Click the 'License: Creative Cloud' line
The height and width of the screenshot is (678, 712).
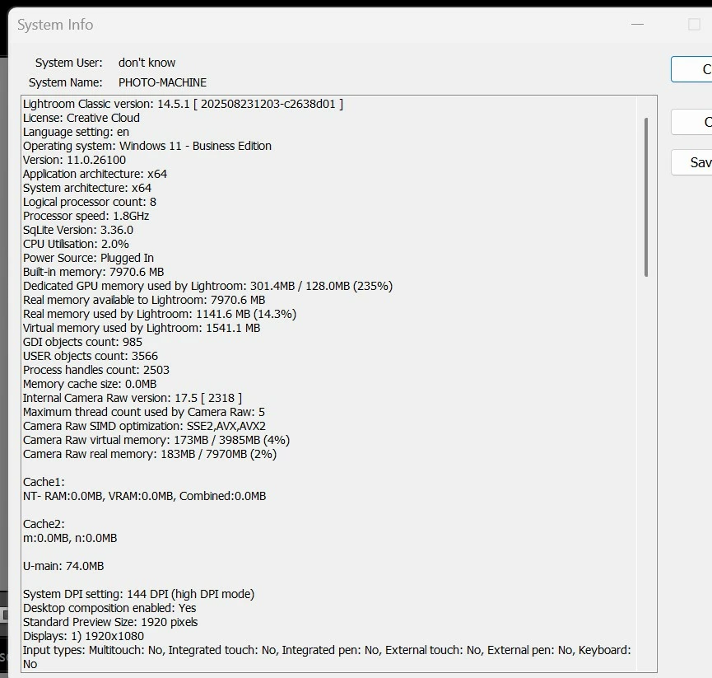(81, 118)
